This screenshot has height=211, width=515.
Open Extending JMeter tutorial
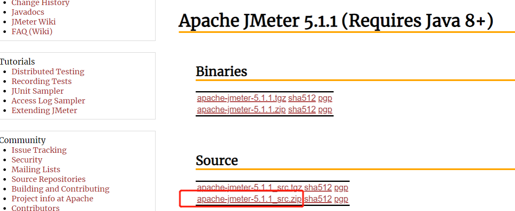click(x=44, y=111)
